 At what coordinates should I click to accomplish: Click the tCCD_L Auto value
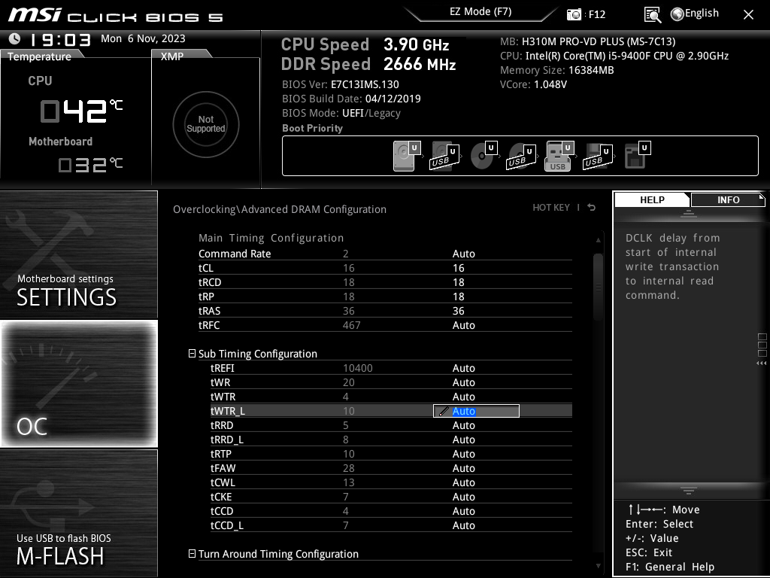tap(463, 525)
